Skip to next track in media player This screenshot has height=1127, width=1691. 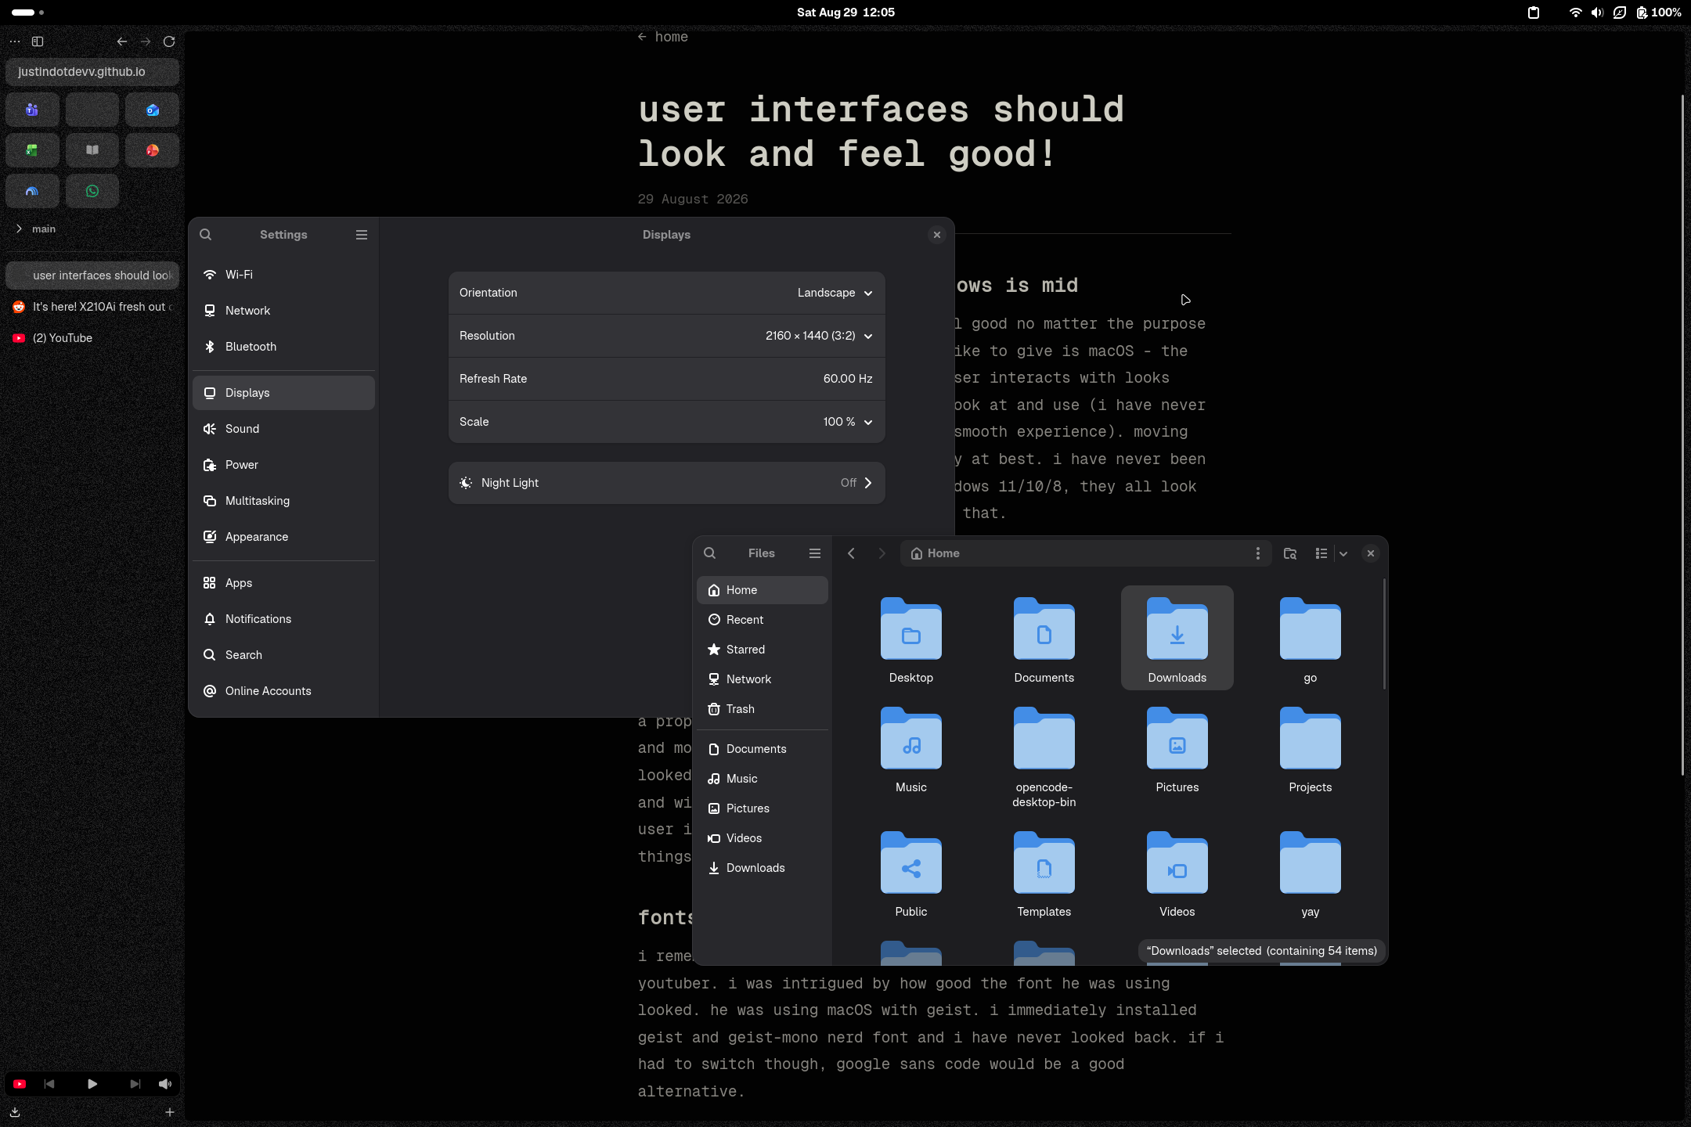(135, 1084)
